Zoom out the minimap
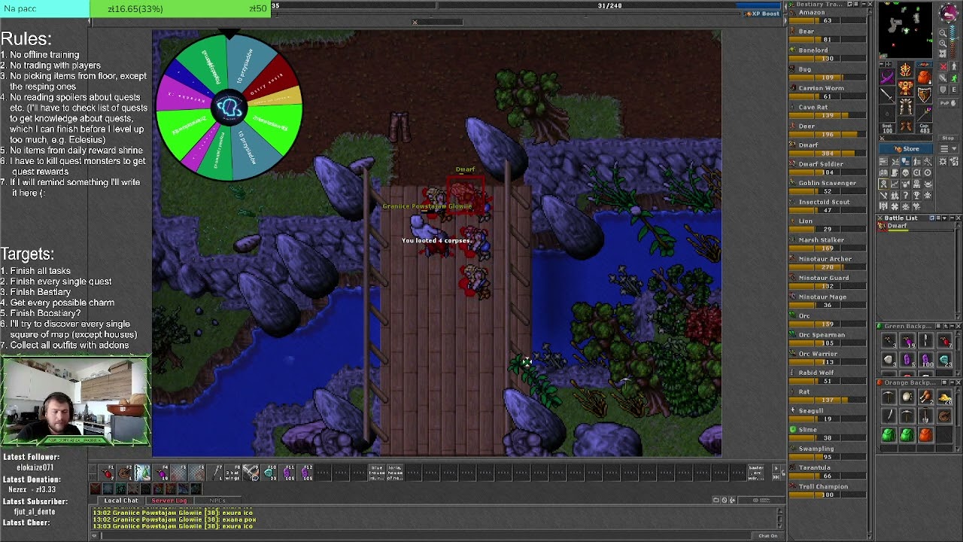This screenshot has width=963, height=542. point(943,32)
